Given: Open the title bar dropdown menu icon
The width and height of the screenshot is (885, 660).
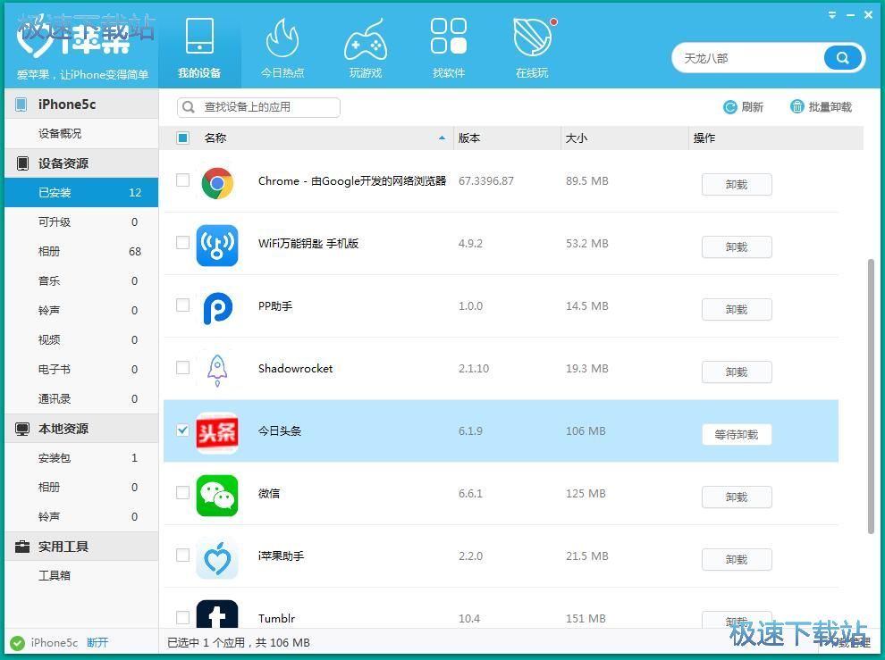Looking at the screenshot, I should [832, 15].
